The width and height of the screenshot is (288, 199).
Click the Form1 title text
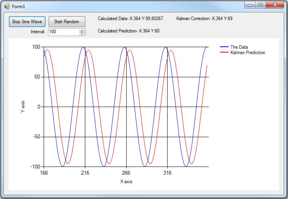[19, 7]
